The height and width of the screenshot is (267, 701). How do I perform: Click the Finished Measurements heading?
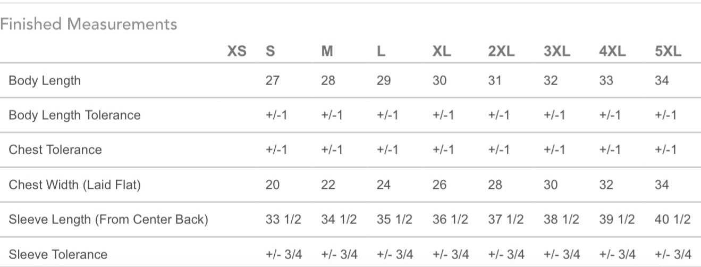pos(88,24)
